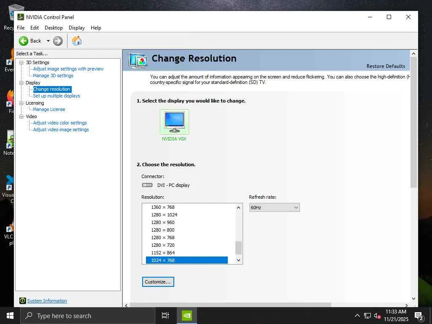Collapse the 3D Settings tree node
This screenshot has width=432, height=324.
pos(21,62)
